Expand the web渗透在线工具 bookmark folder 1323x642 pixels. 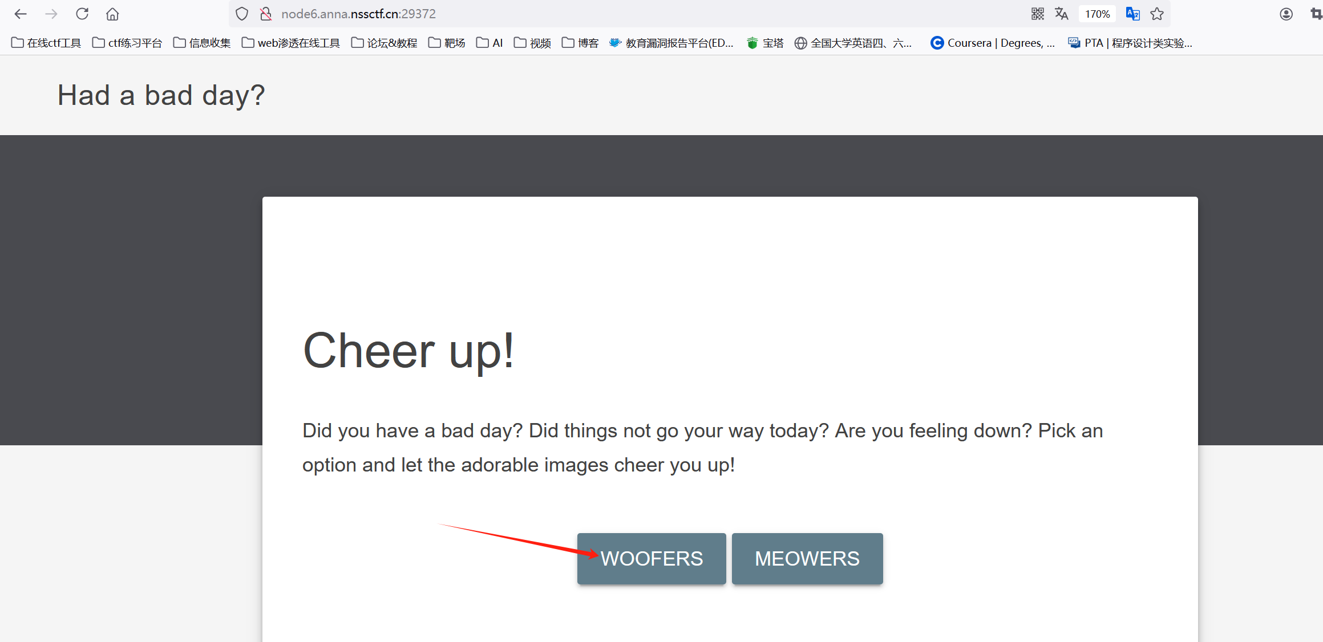point(291,43)
